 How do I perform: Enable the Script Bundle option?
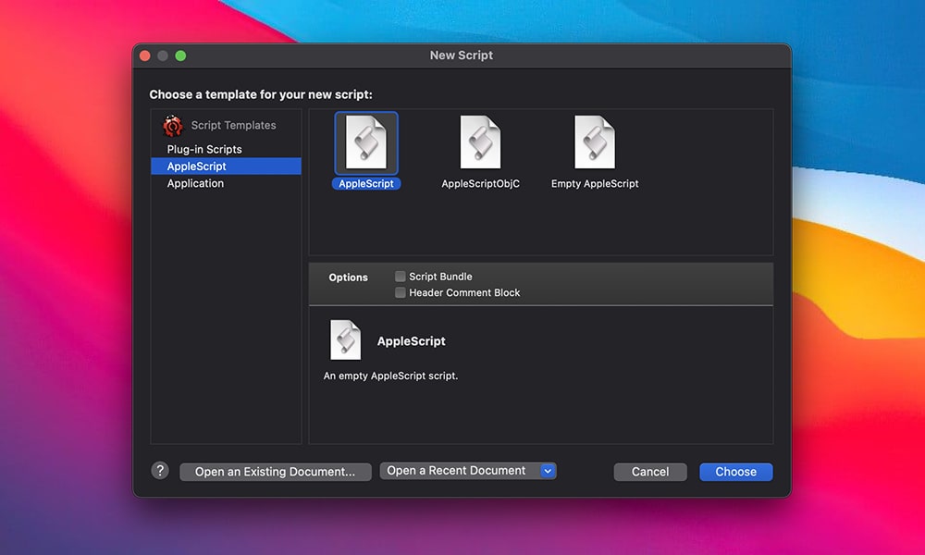click(x=401, y=276)
